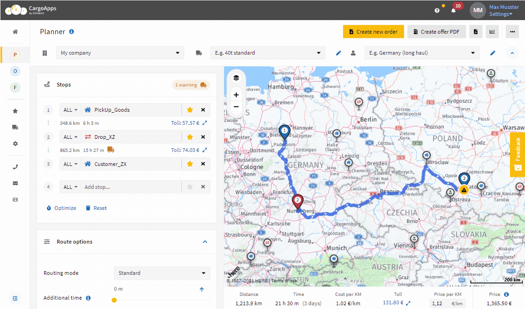Collapse the Route options section
Screen dimensions: 525x309
(205, 242)
